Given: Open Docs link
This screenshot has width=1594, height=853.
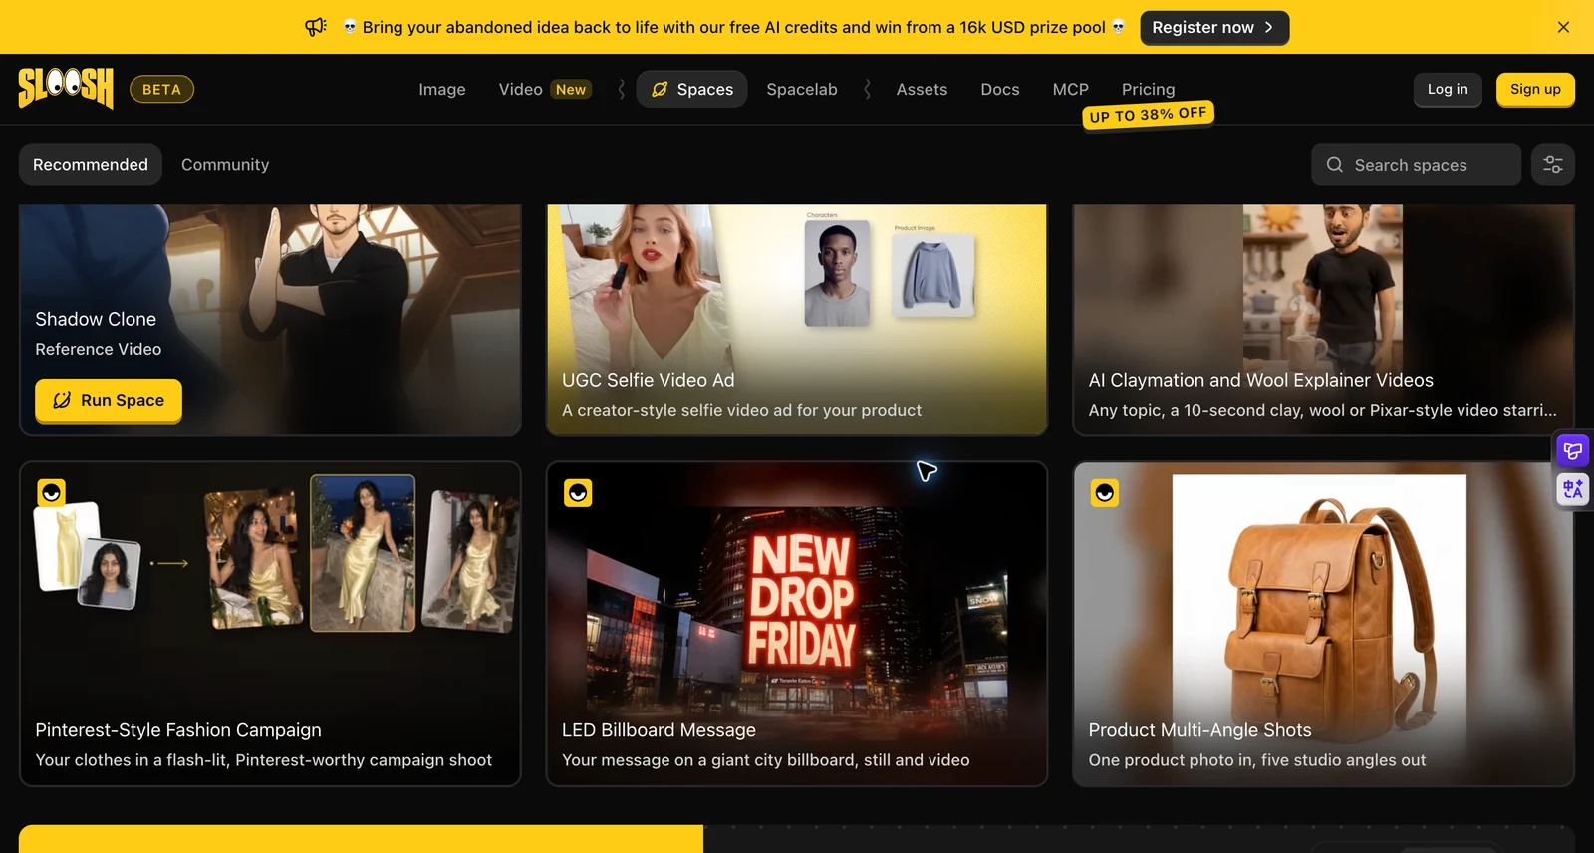Looking at the screenshot, I should point(999,90).
